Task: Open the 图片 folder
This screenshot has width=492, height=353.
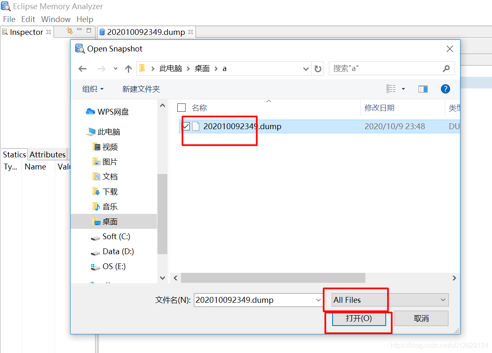Action: point(105,162)
